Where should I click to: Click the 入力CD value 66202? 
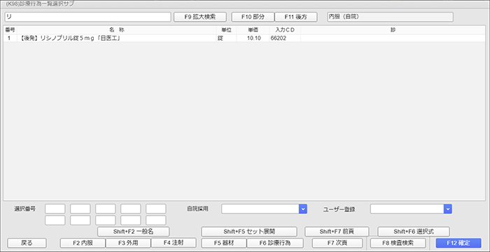pos(279,38)
